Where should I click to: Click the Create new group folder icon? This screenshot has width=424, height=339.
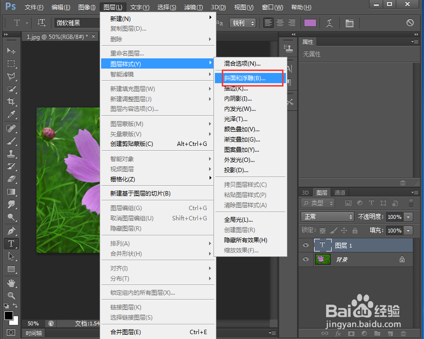point(377,334)
